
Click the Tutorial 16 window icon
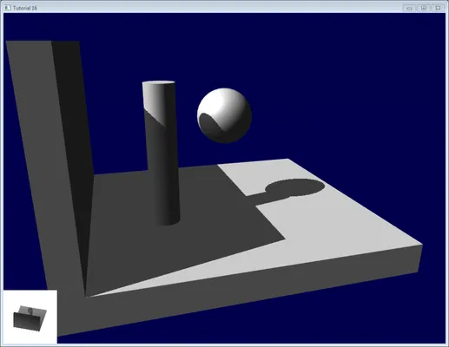[7, 8]
